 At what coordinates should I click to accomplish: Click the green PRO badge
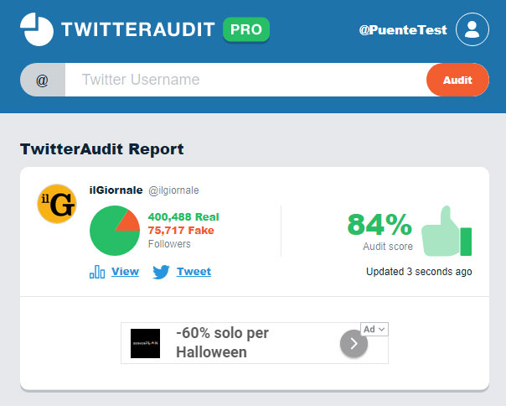point(246,29)
